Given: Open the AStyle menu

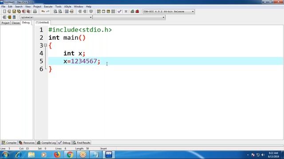Looking at the screenshot, I should (67, 7).
